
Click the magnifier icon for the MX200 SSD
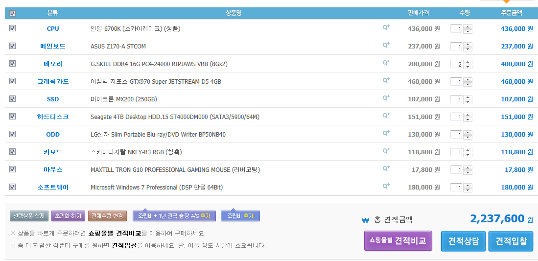click(386, 98)
